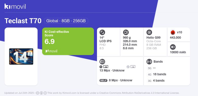Click the device dimensions icon above 960 g

[126, 32]
